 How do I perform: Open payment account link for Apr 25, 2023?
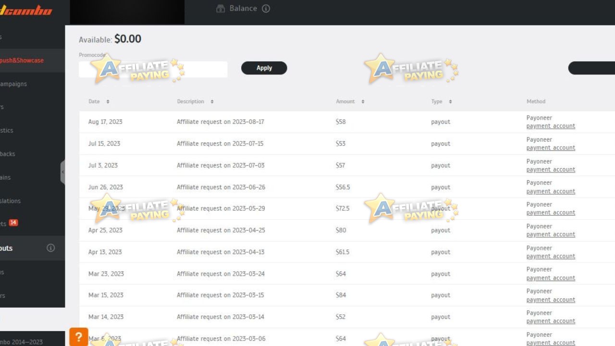click(551, 235)
